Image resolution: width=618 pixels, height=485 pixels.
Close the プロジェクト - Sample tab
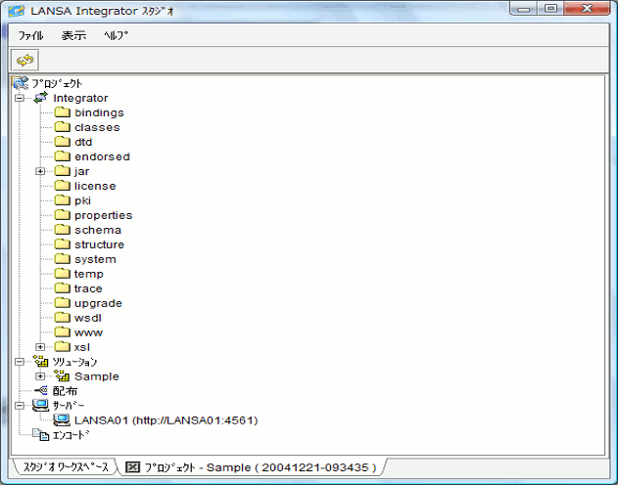(x=132, y=466)
